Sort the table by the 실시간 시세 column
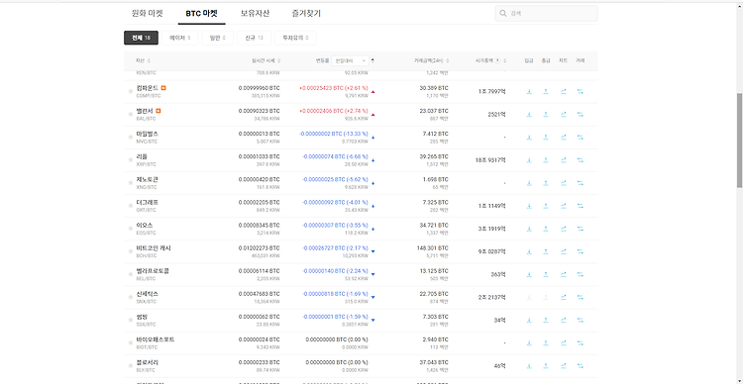The image size is (743, 384). [x=265, y=60]
